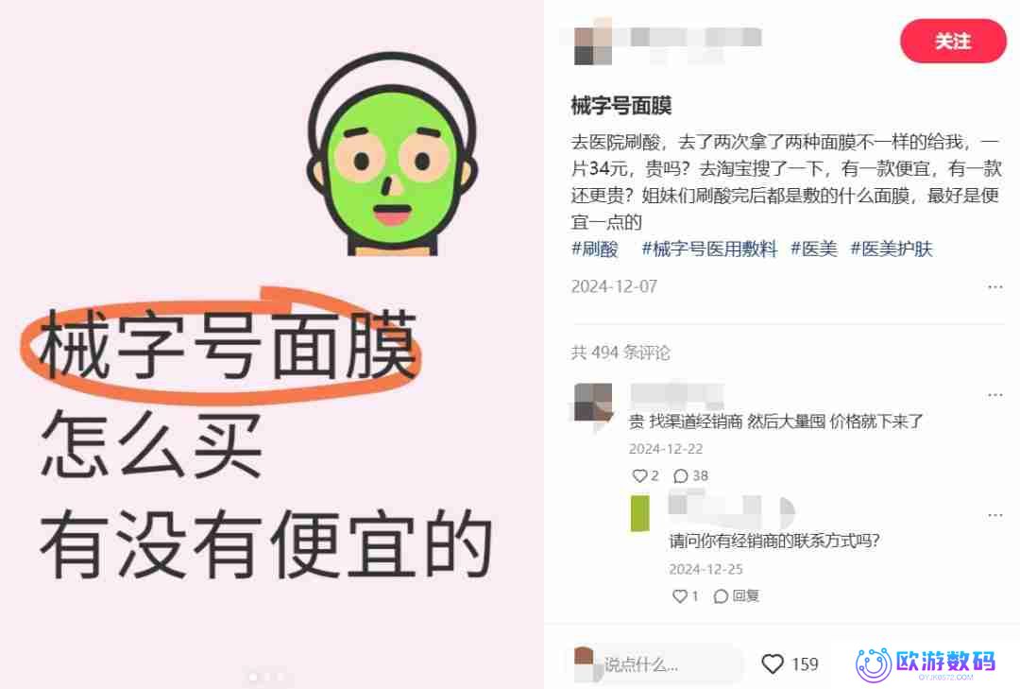Open the post author's avatar profile
1020x689 pixels.
[x=592, y=42]
